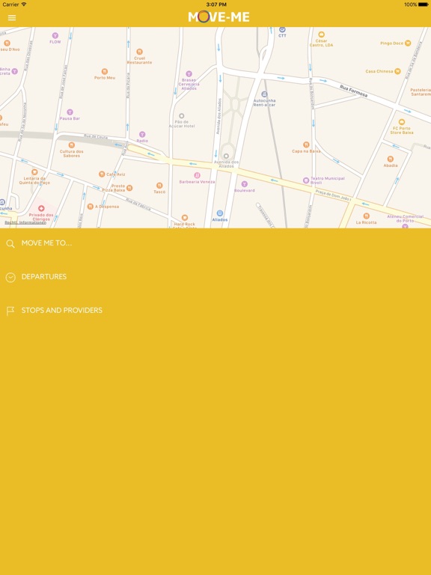Tap the Leitaria da Quinta do Paço marker
Viewport: 431px width, 575px height.
point(34,171)
